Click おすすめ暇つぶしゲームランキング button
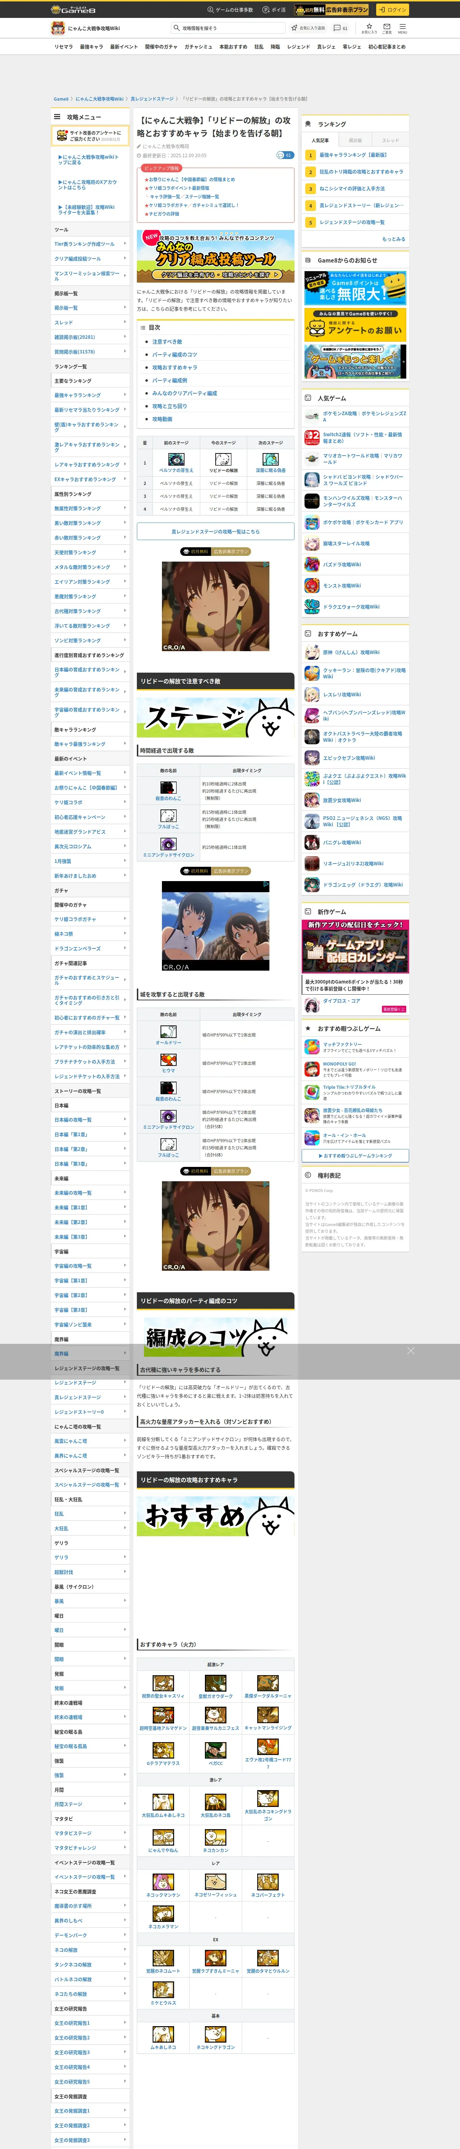The height and width of the screenshot is (2149, 460). coord(356,1155)
